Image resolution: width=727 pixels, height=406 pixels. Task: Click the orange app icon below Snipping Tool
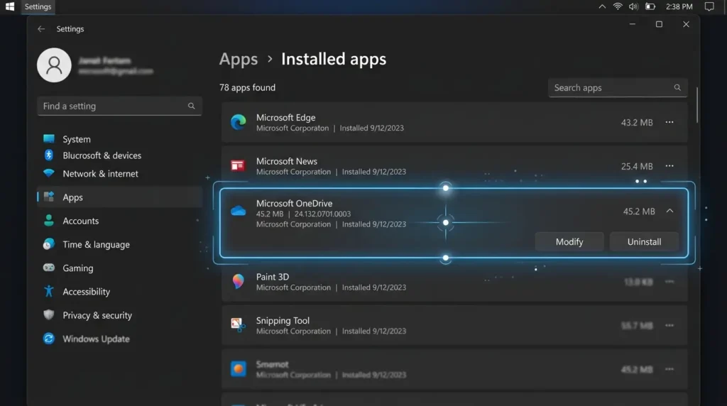pyautogui.click(x=239, y=369)
